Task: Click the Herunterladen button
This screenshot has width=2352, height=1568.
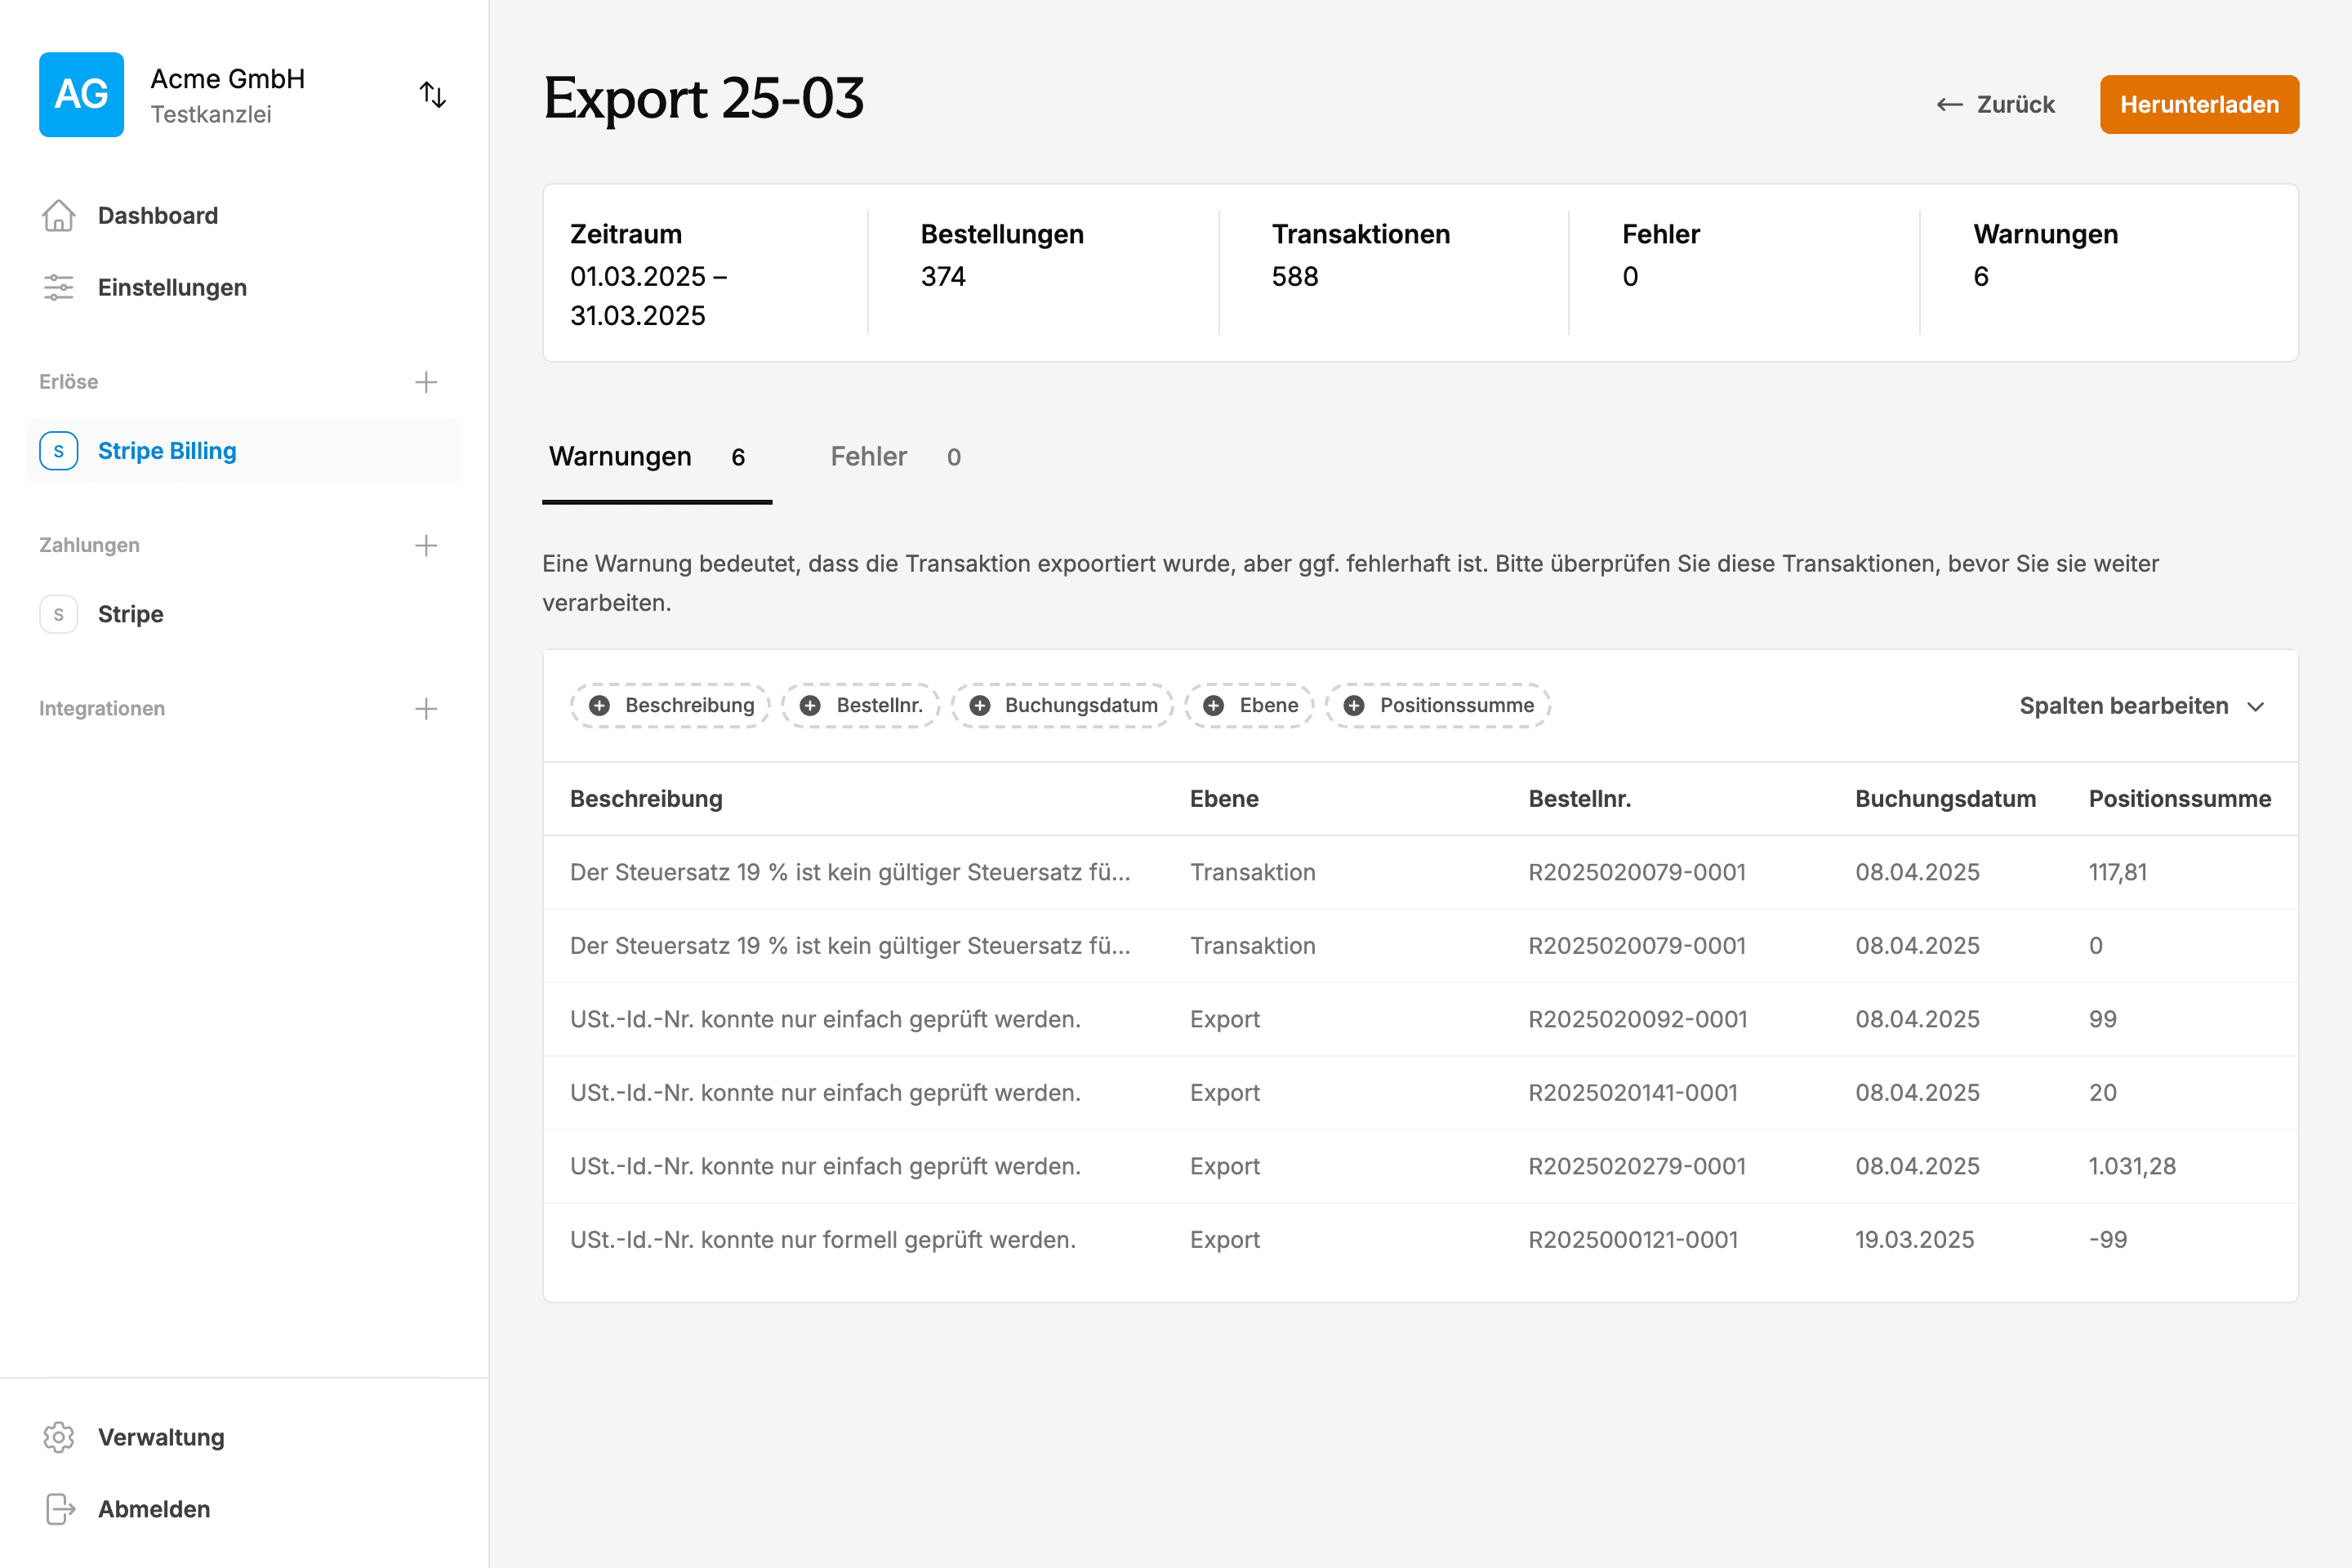Action: point(2199,104)
